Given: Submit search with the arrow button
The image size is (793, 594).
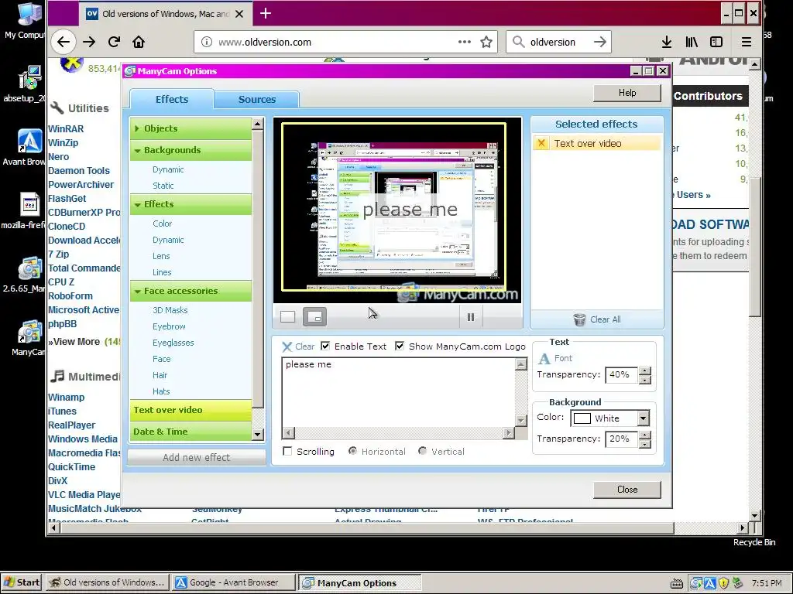Looking at the screenshot, I should [x=600, y=42].
